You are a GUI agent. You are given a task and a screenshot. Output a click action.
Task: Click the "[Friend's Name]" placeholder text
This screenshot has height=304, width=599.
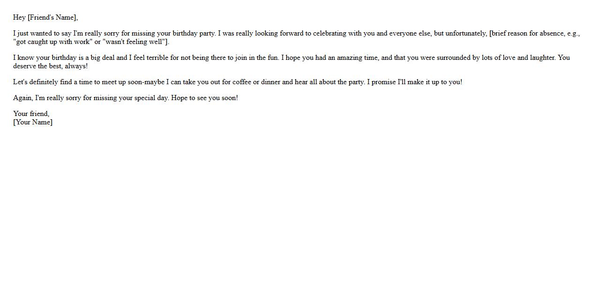52,18
